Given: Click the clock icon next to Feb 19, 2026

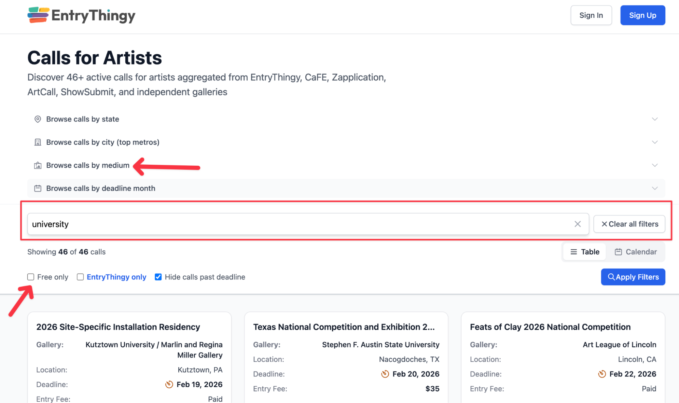Looking at the screenshot, I should (169, 384).
